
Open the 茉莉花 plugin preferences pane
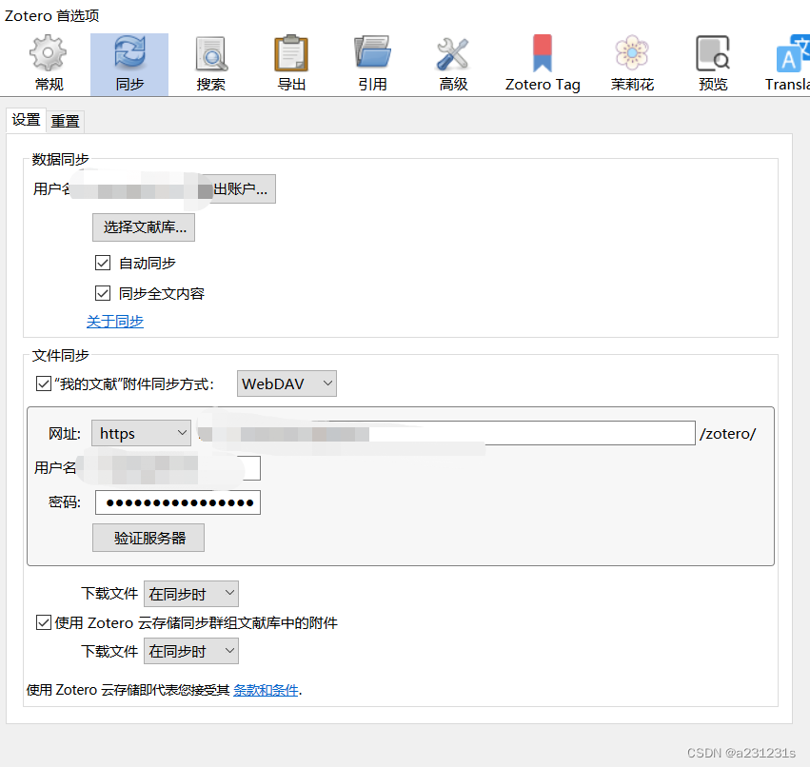pyautogui.click(x=632, y=65)
